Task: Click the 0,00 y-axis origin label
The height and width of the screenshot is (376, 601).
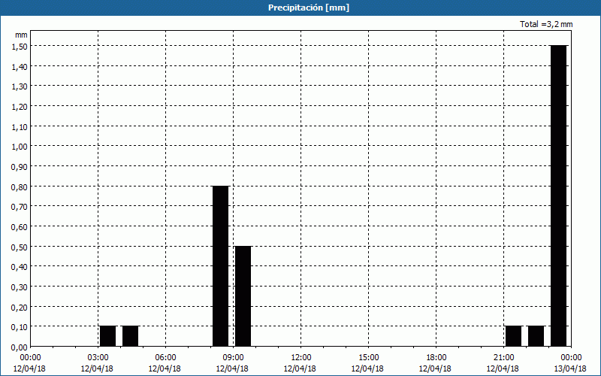Action: (20, 347)
